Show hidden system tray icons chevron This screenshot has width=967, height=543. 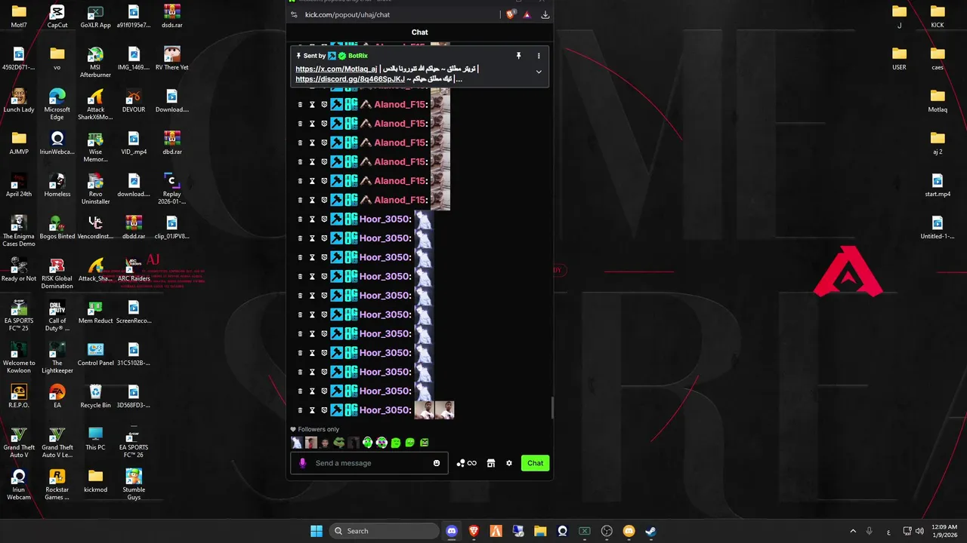853,531
